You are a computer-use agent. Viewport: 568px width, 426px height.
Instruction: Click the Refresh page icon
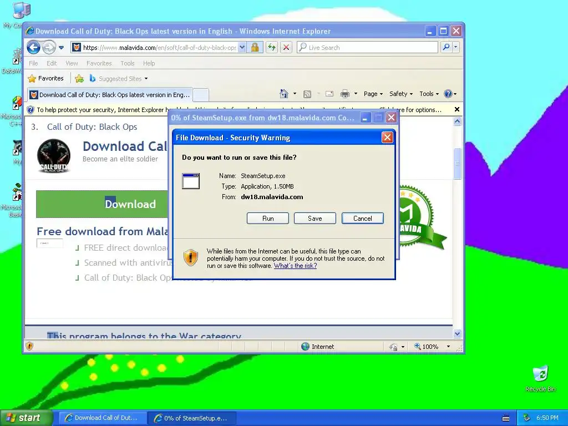click(x=272, y=48)
